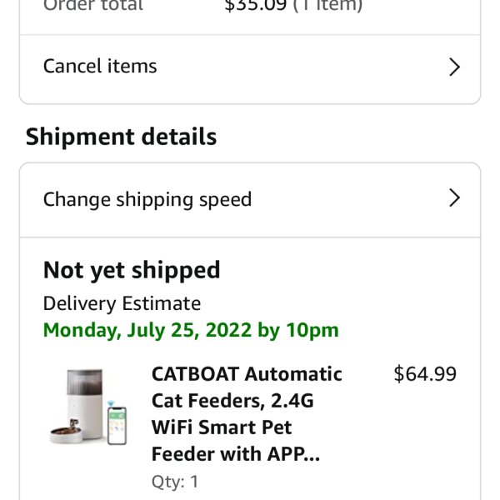Click the Qty: 1 label

tap(175, 481)
